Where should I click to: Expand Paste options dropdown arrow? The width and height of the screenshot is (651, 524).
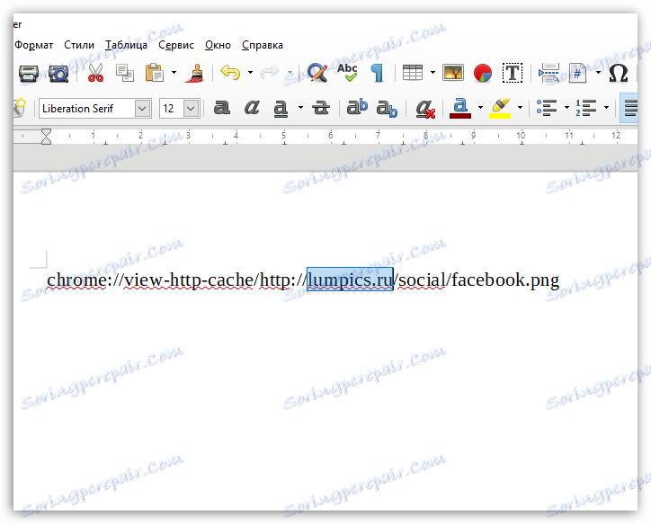174,73
